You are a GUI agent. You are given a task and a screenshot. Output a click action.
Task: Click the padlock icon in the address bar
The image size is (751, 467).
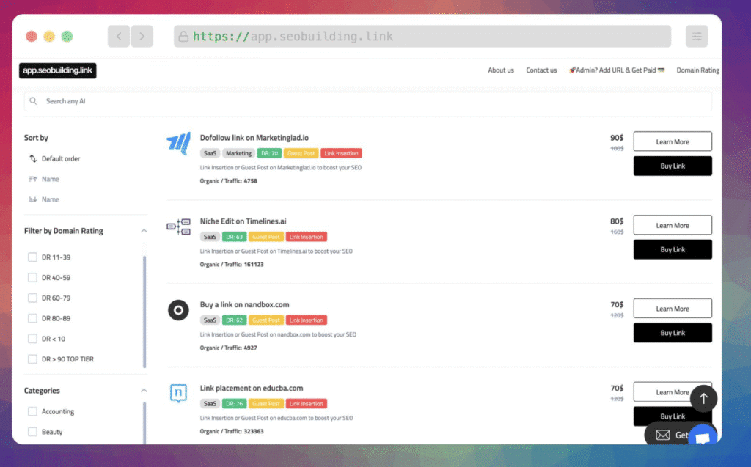[183, 37]
